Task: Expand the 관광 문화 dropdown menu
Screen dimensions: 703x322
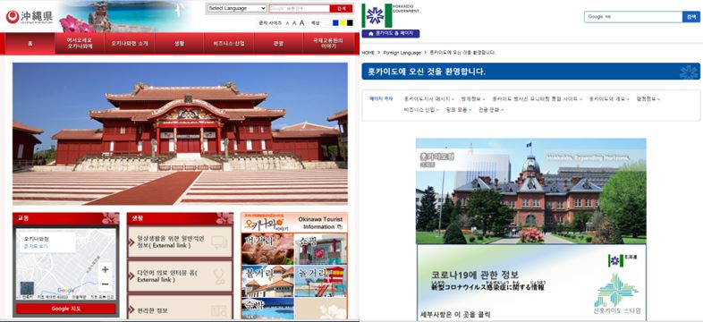Action: 490,109
